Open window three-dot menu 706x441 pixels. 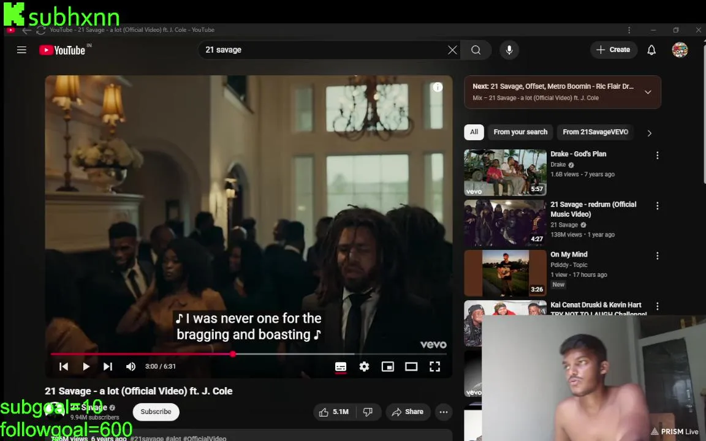(x=629, y=30)
